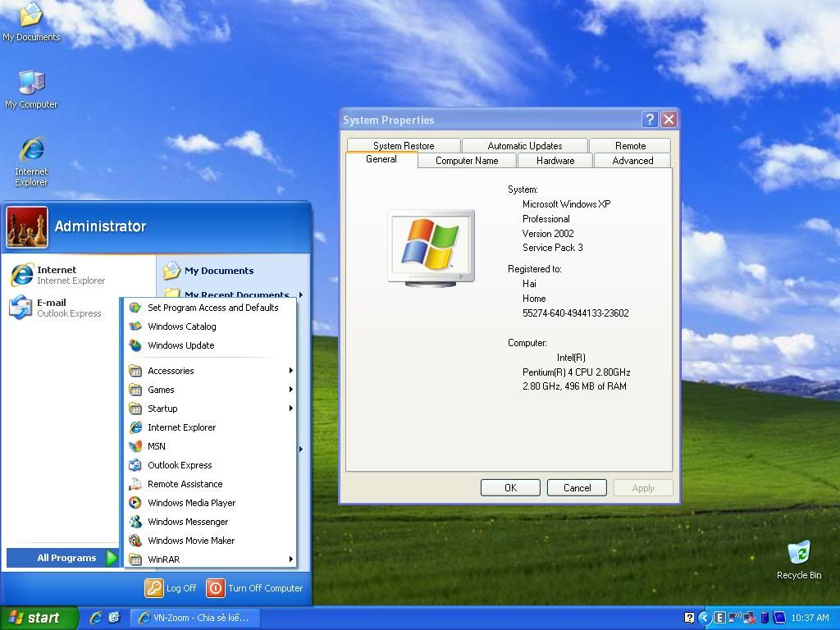Click the taskbar clock 10:37 AM

(810, 619)
